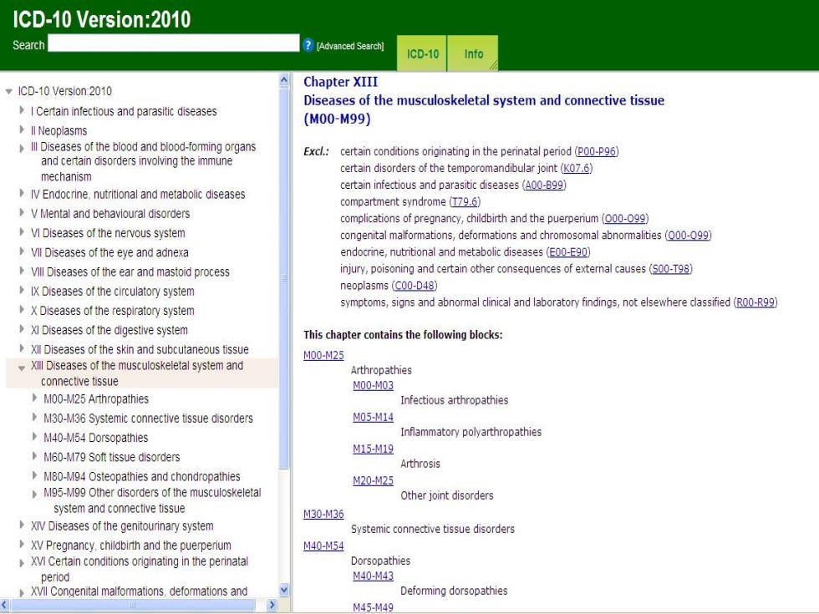The height and width of the screenshot is (614, 819).
Task: Open the S00-T98 injury and poisoning link
Action: click(670, 269)
